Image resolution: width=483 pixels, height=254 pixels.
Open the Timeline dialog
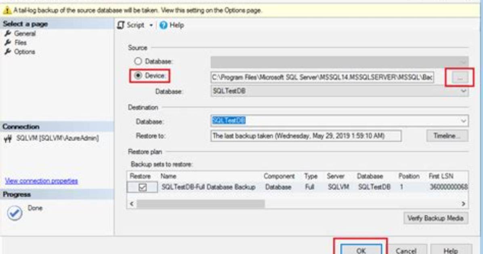447,136
